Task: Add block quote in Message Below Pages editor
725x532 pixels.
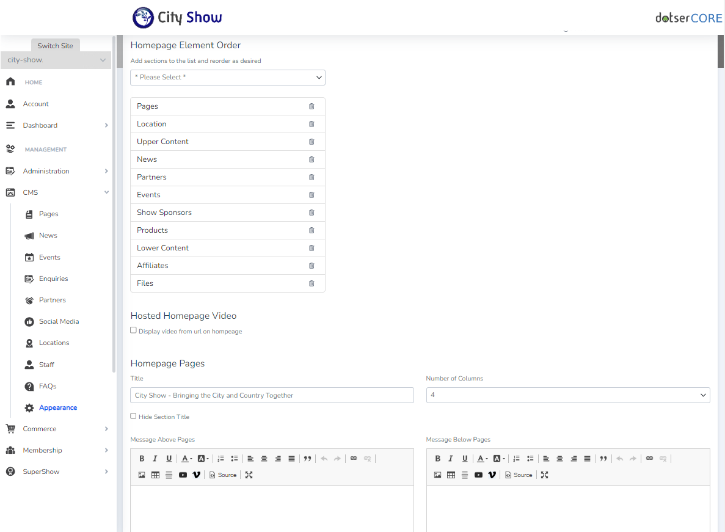Action: pos(603,459)
